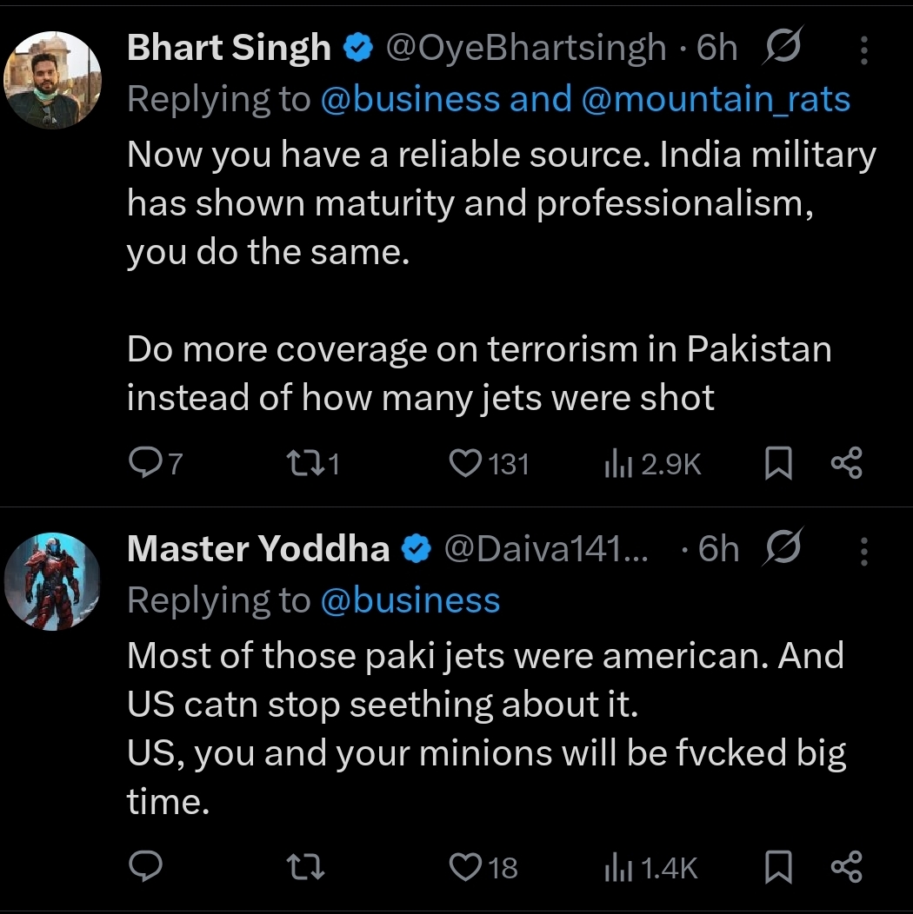Bookmark Bhart Singh's tweet
The image size is (913, 914).
[x=778, y=463]
